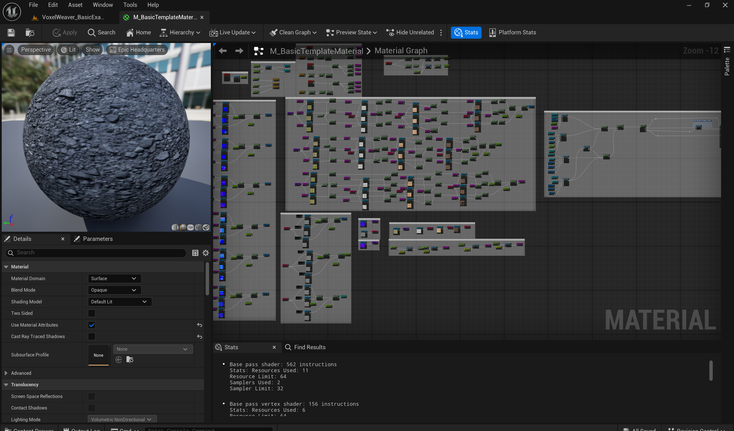
Task: Toggle property matrix table view icon
Action: (195, 253)
